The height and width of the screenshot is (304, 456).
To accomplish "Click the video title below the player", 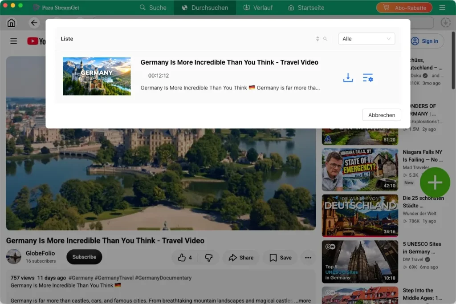I will [105, 241].
